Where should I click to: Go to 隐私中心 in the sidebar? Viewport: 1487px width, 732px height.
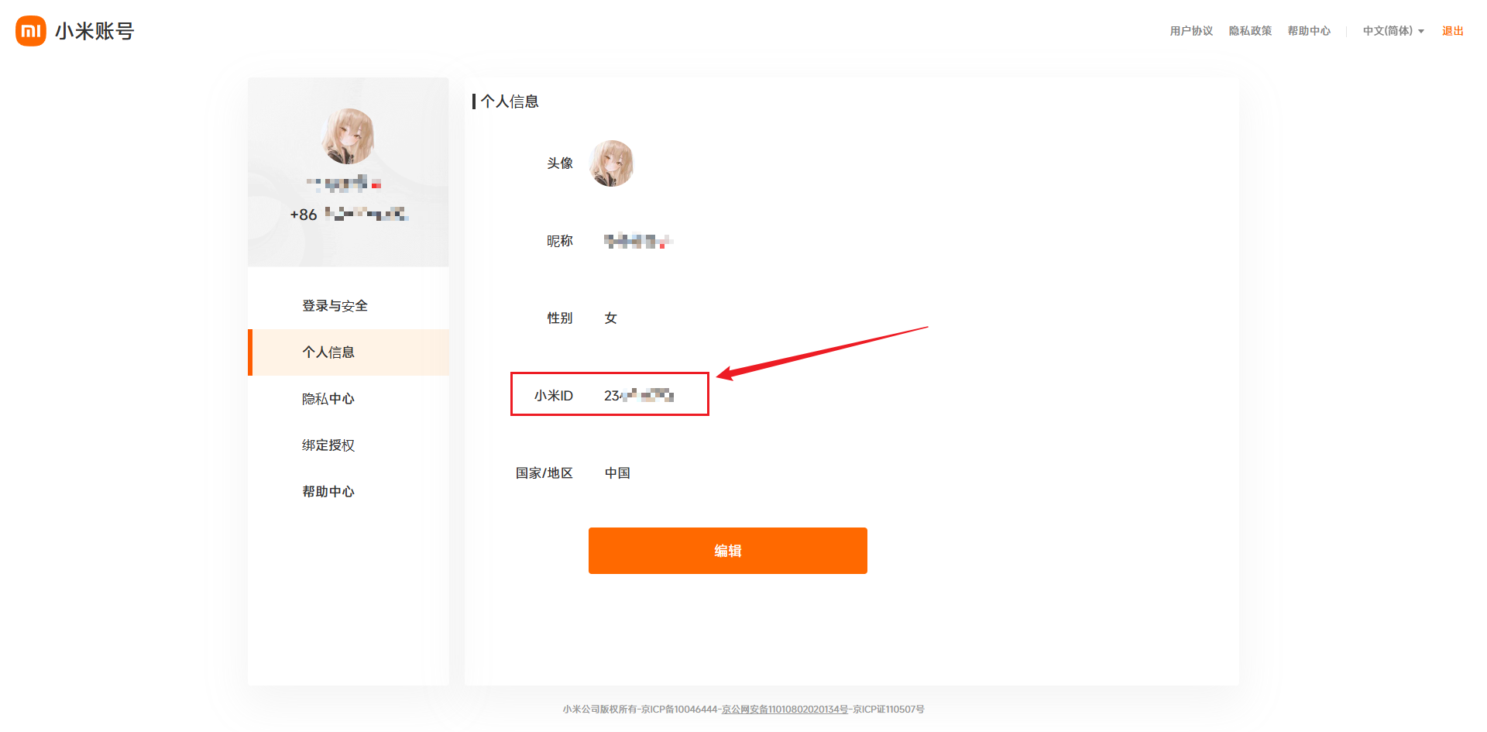click(x=328, y=399)
